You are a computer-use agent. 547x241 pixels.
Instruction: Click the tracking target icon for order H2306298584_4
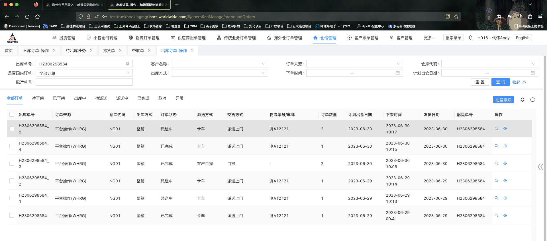[x=505, y=146]
